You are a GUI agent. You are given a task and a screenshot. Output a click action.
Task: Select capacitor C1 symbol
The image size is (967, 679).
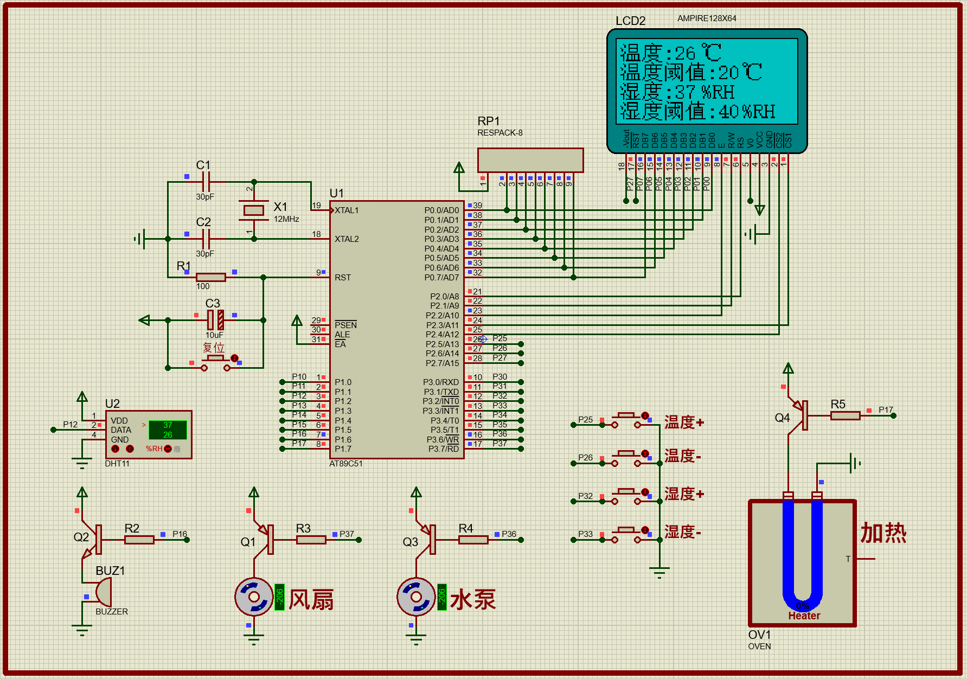click(x=206, y=182)
